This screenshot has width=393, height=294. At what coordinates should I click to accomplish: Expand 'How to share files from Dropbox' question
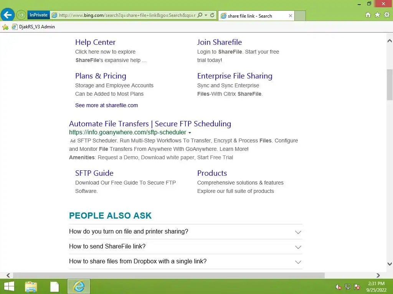point(185,261)
